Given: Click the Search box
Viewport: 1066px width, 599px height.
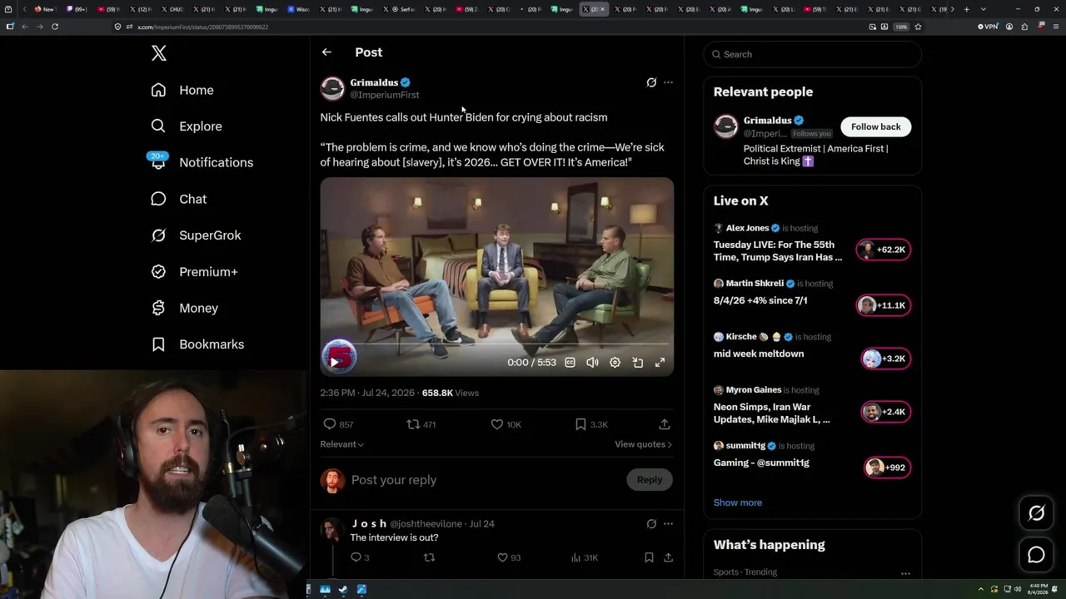Looking at the screenshot, I should (813, 54).
